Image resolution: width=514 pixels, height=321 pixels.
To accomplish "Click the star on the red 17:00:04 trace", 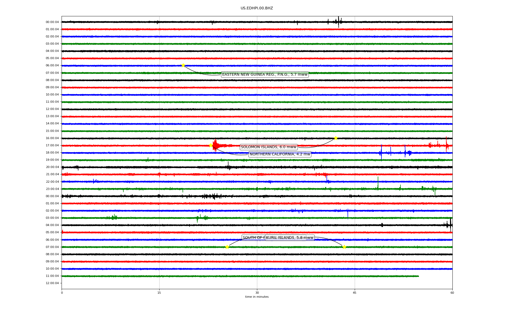I will [x=211, y=145].
